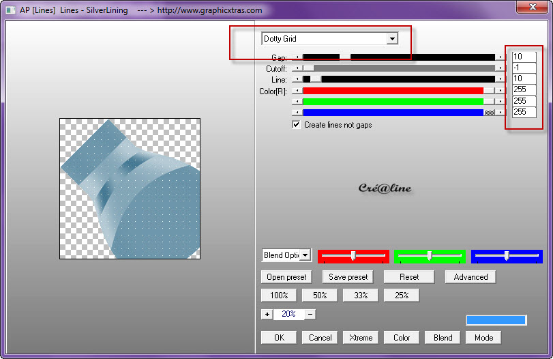553x359 pixels.
Task: Click the red color slider right arrow
Action: click(x=501, y=90)
